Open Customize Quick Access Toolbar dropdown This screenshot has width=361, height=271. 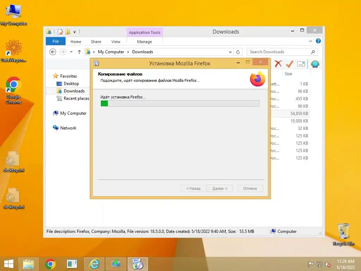(75, 32)
